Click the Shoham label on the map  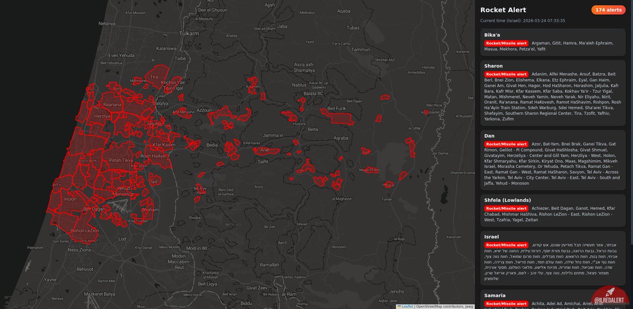pos(150,209)
